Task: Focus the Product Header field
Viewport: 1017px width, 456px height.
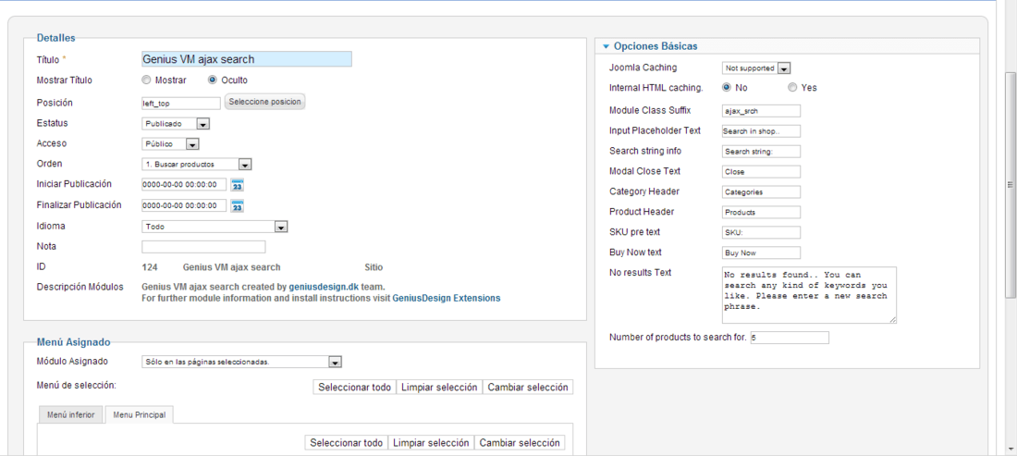Action: (762, 212)
